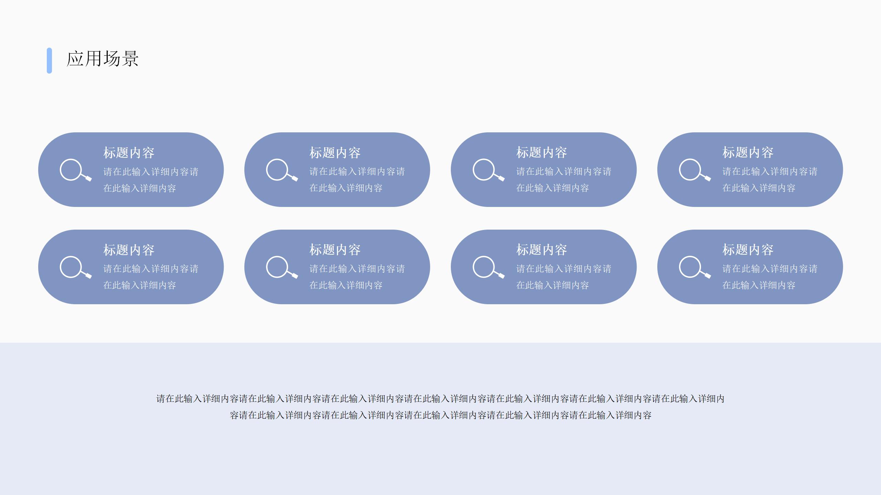Click the magnifier icon in top row's fourth card
The image size is (881, 495).
695,170
